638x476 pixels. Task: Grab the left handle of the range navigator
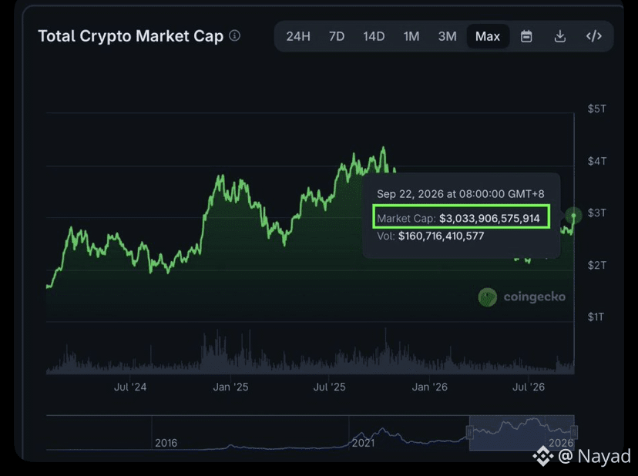click(469, 432)
